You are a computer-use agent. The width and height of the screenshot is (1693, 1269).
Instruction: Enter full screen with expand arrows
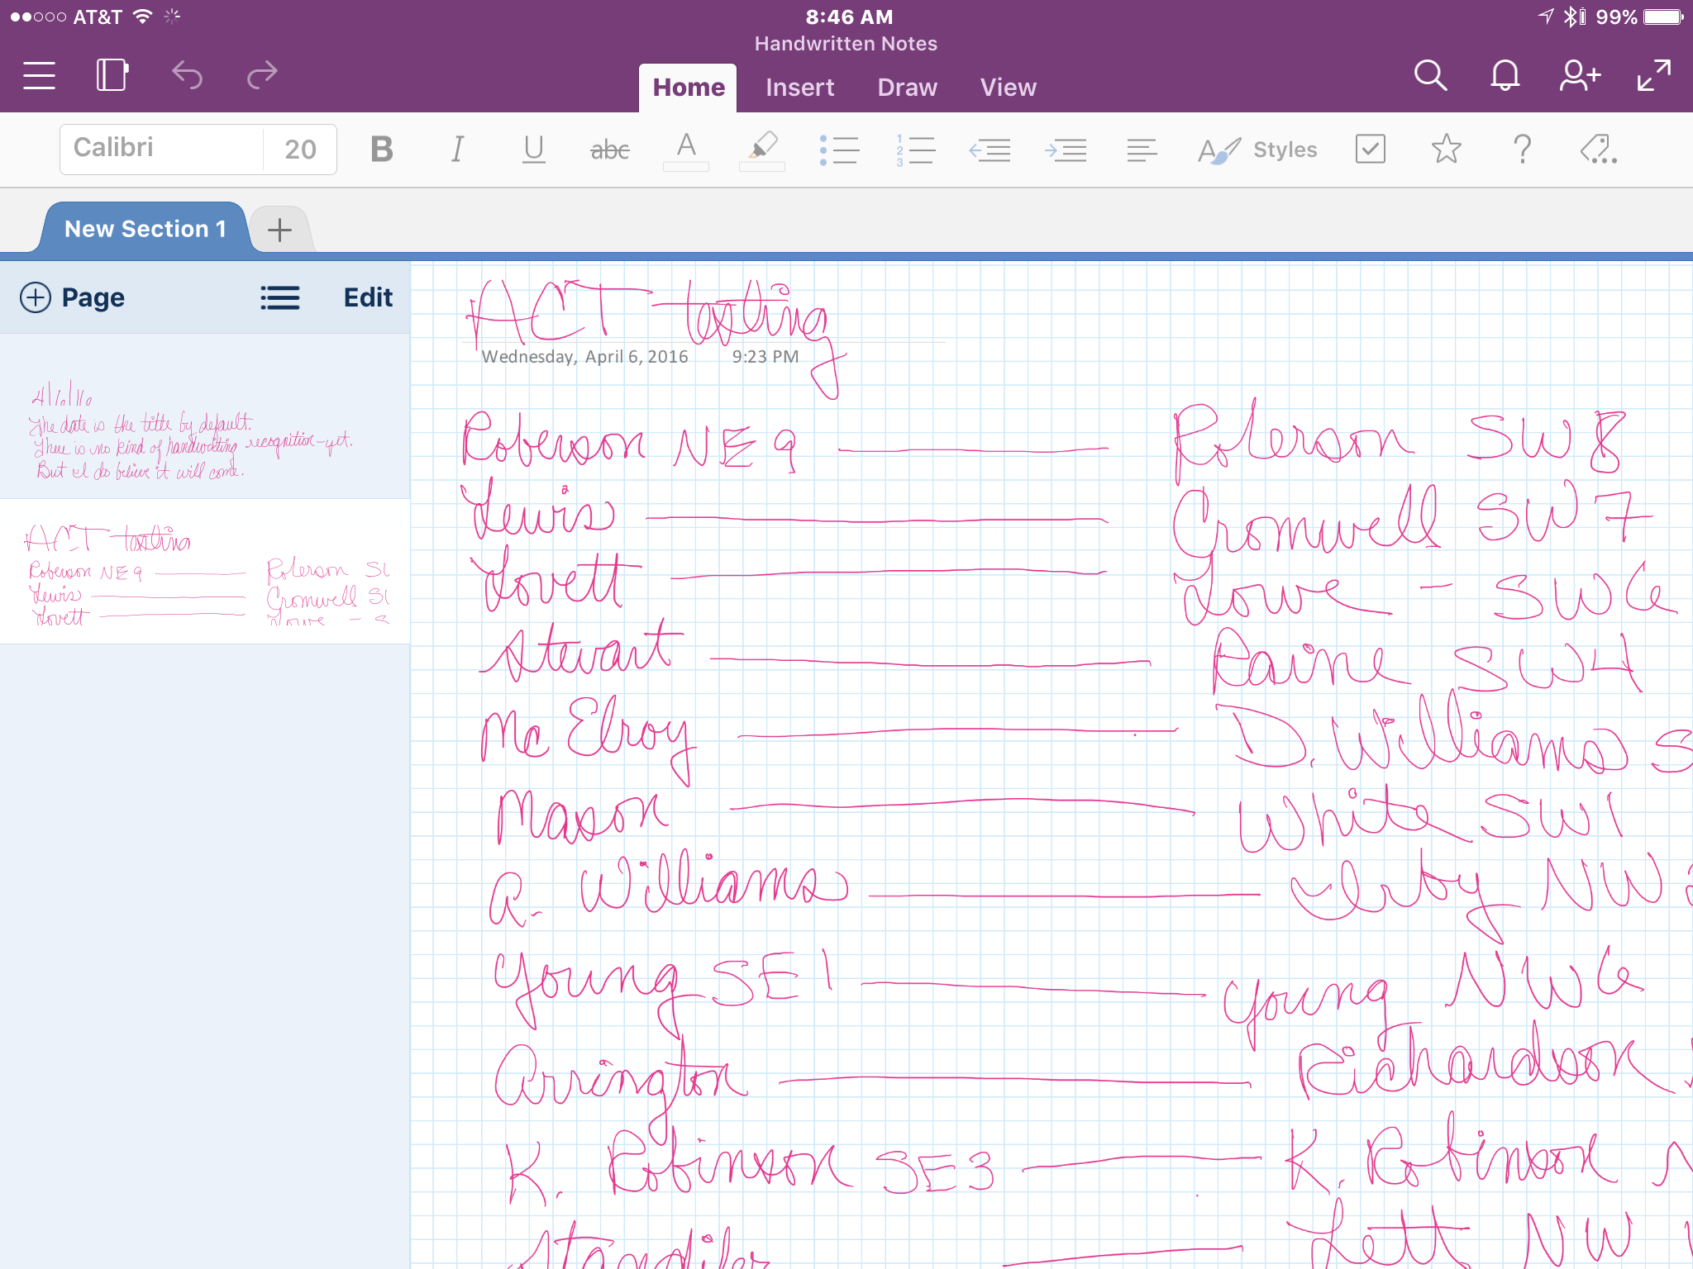click(x=1653, y=76)
